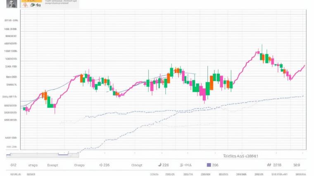This screenshot has width=314, height=176.
Task: Click the 38.9 value at bottom right
Action: pos(297,165)
